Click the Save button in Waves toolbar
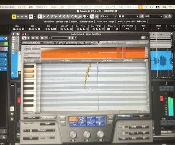Screen dimensions: 175x145 79,43
